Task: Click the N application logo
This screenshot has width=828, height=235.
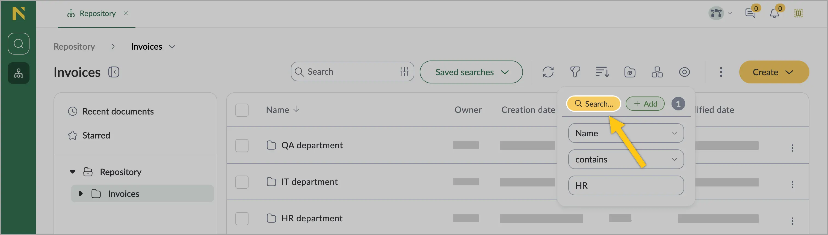Action: [x=18, y=13]
